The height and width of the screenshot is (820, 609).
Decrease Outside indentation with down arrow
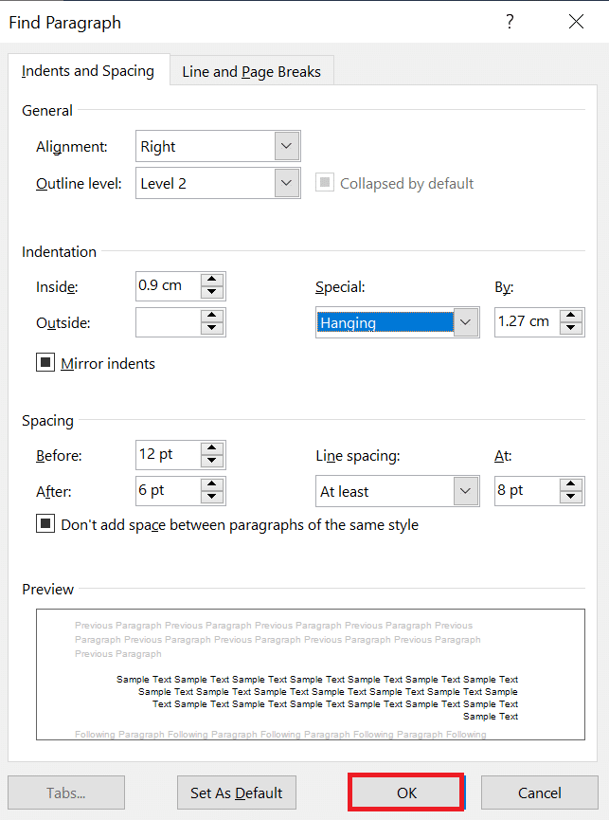[212, 329]
